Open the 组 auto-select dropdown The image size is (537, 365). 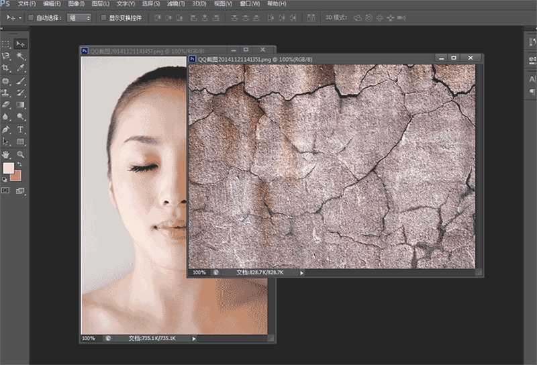(79, 17)
